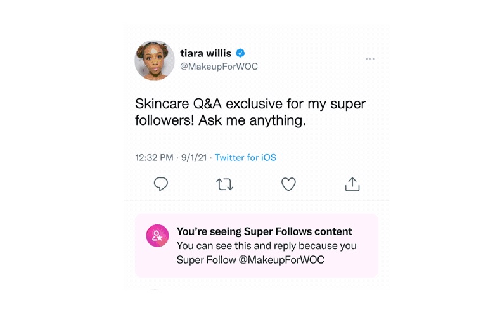Click the display name "tiara willis"
Screen dimensions: 481x329
point(206,53)
